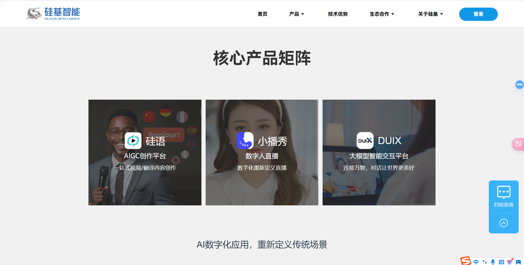The height and width of the screenshot is (265, 524).
Task: Click the 登录 button
Action: pos(478,14)
